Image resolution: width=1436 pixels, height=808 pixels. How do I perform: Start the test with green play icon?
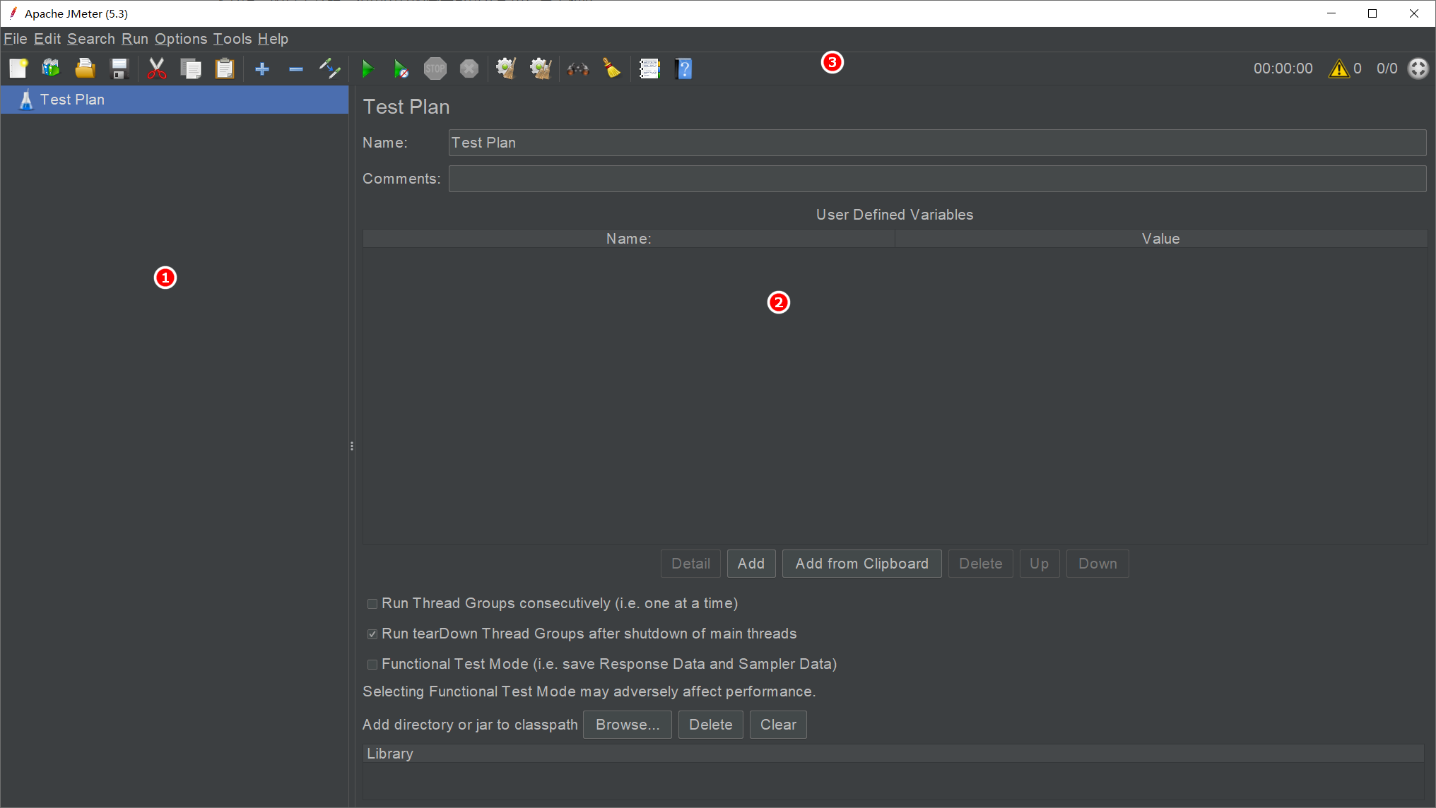[x=367, y=69]
